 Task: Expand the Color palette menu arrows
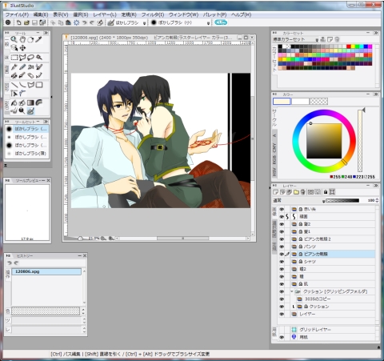[x=376, y=94]
